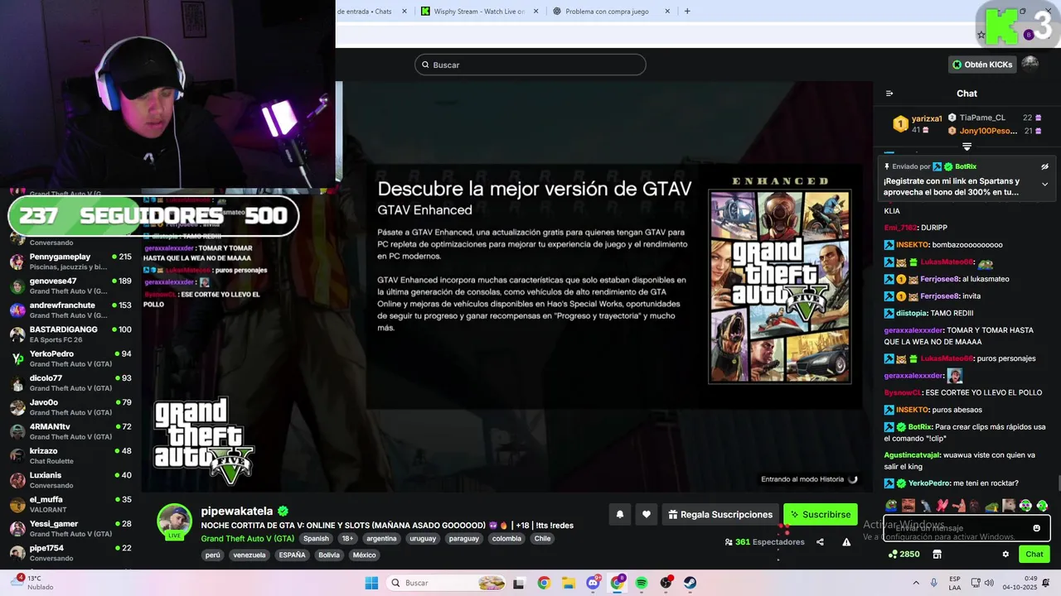Focus the Buscar search bar on Kick
Viewport: 1061px width, 596px height.
click(x=530, y=65)
